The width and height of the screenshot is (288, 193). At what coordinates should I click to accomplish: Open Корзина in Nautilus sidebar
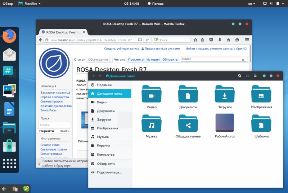110,145
